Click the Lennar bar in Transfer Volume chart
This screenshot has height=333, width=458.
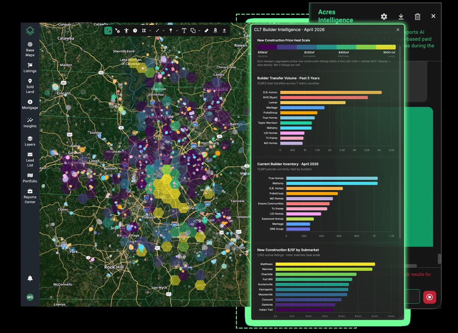coord(313,103)
